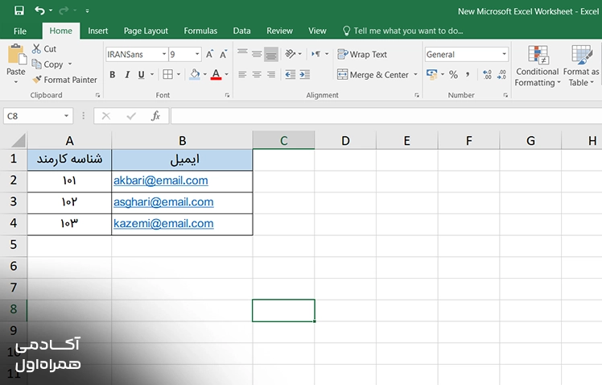This screenshot has height=385, width=602.
Task: Click the Decrease Indent icon
Action: (291, 75)
